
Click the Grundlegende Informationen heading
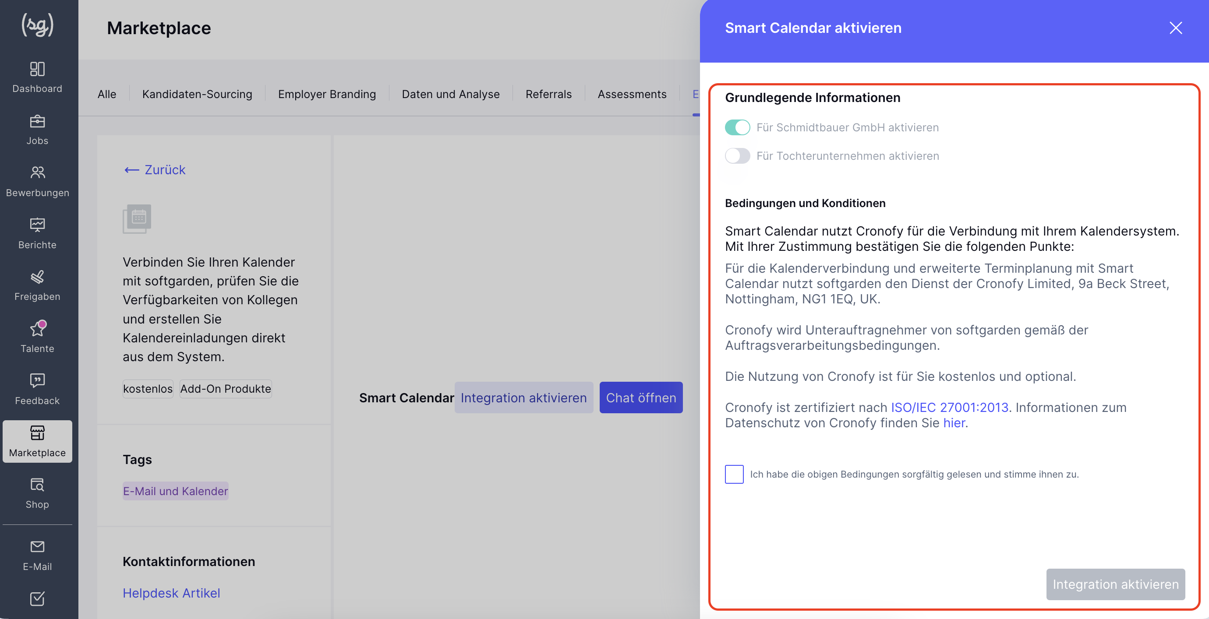pos(813,98)
